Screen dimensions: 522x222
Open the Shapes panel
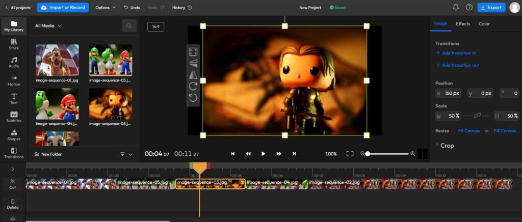(14, 135)
